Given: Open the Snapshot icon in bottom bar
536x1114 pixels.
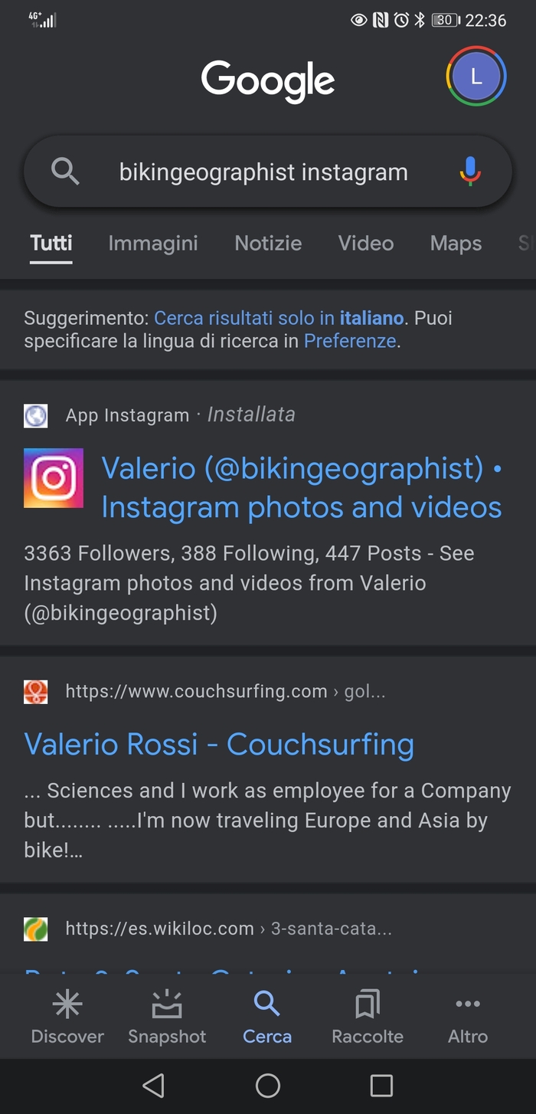Looking at the screenshot, I should click(167, 1004).
